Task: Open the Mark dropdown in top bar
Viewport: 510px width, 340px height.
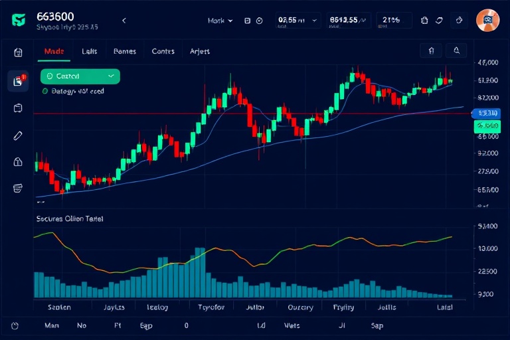Action: pyautogui.click(x=220, y=21)
